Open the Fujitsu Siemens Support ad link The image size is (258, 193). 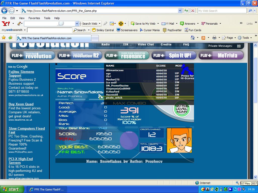click(x=21, y=74)
